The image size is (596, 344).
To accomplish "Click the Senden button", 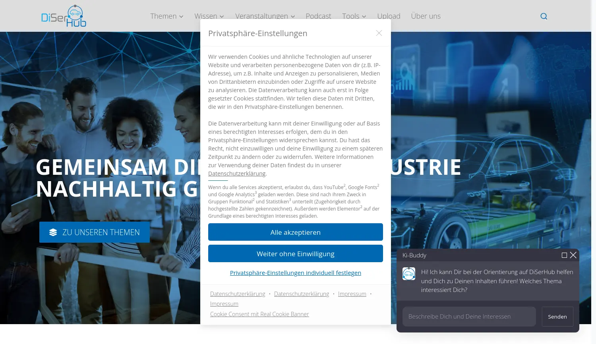I will [x=557, y=317].
